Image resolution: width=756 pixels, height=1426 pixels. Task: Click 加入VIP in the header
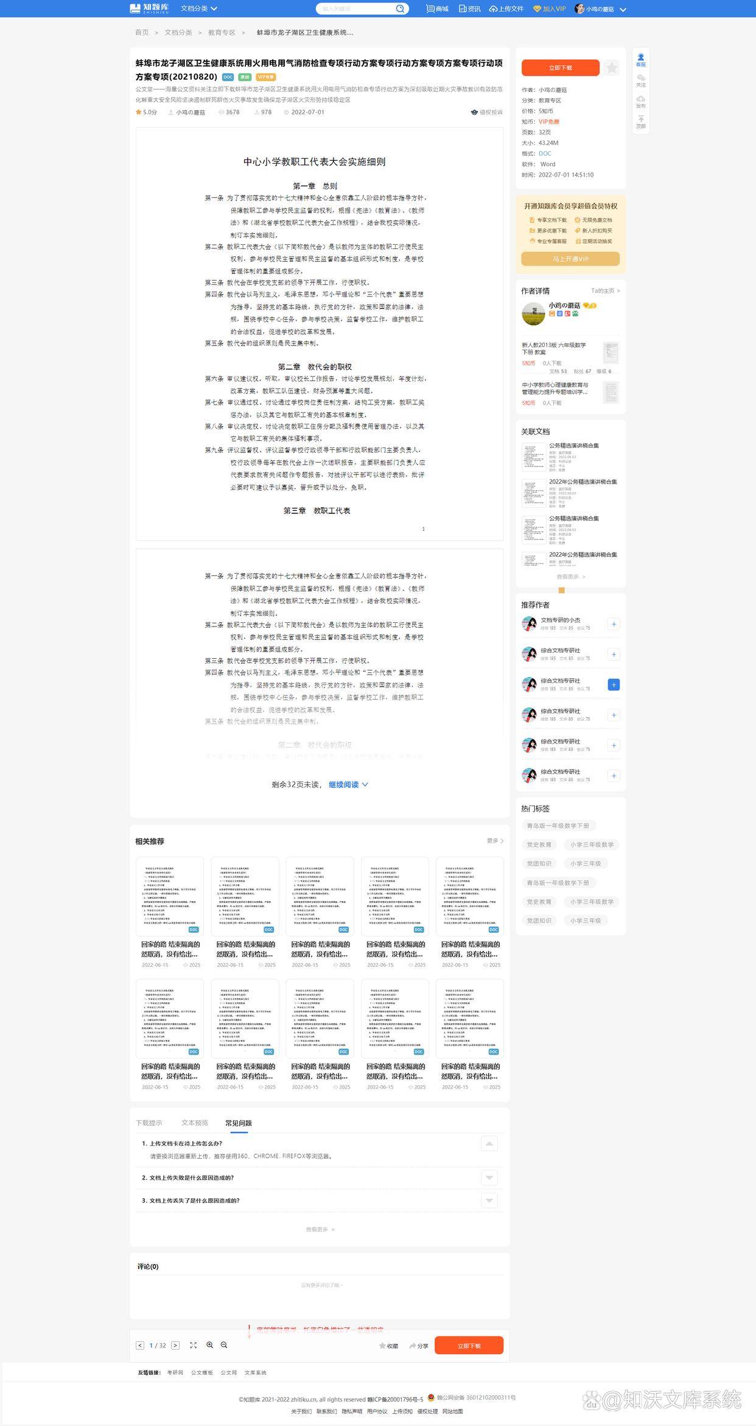(550, 9)
